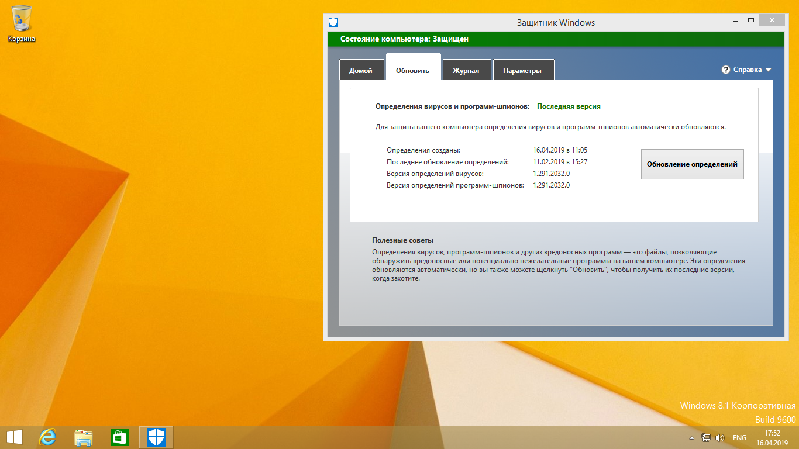The image size is (799, 449).
Task: Click the network status tray icon
Action: click(x=706, y=438)
